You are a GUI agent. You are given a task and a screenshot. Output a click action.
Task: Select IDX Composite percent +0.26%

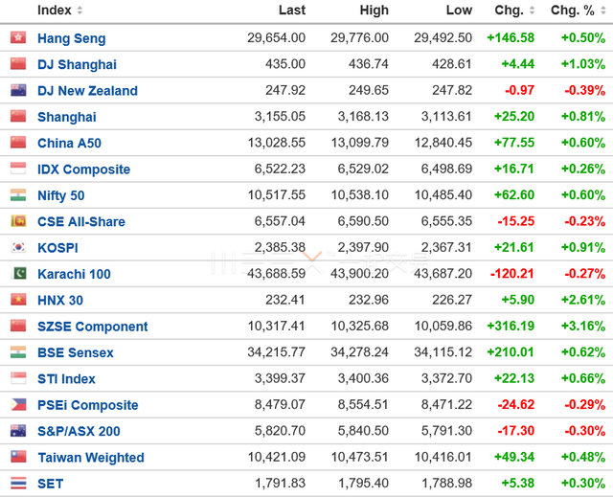pos(583,169)
